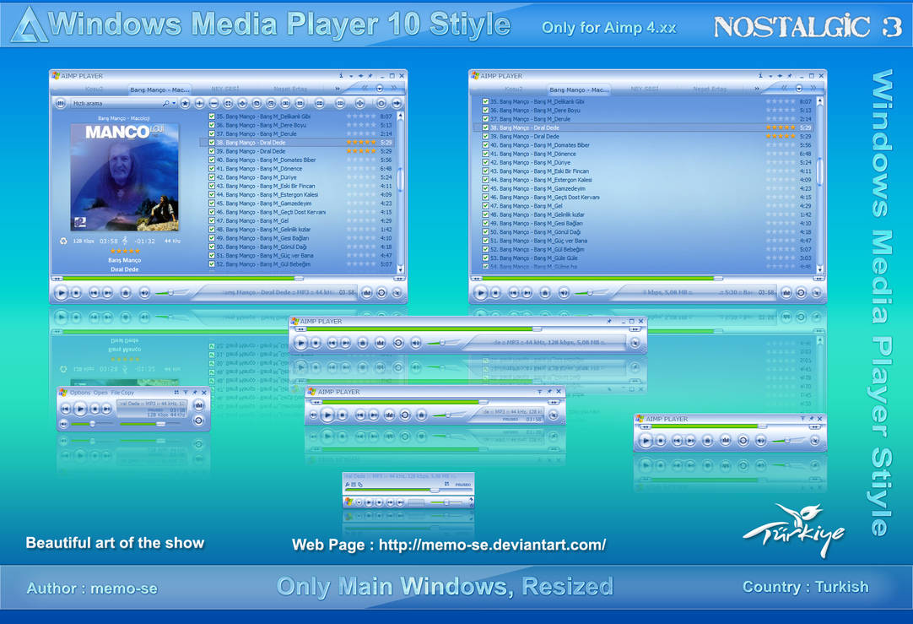Click equalizer icon in Options/Open mini player
This screenshot has width=913, height=624.
click(x=198, y=405)
